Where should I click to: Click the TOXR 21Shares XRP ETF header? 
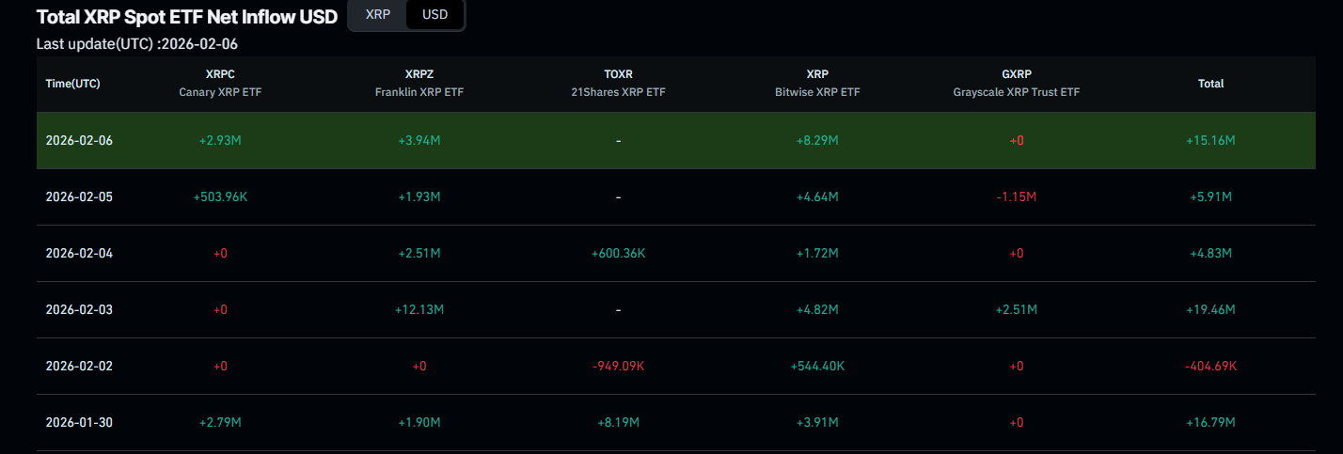(x=618, y=83)
